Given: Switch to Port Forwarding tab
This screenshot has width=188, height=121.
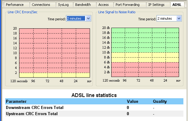Looking at the screenshot, I should 130,5.
